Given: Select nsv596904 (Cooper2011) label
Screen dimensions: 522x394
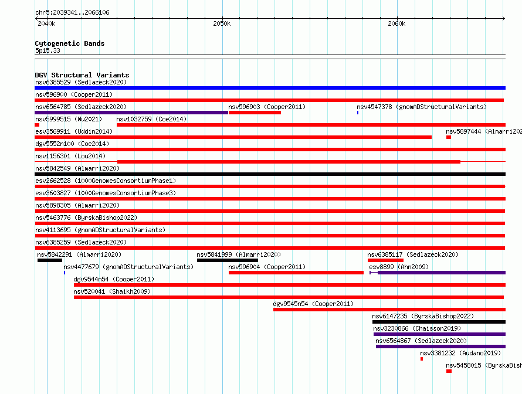Looking at the screenshot, I should [267, 267].
